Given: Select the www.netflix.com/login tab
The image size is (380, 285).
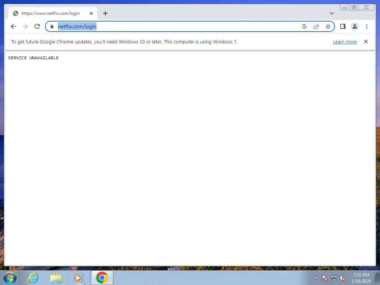Looking at the screenshot, I should pos(53,13).
